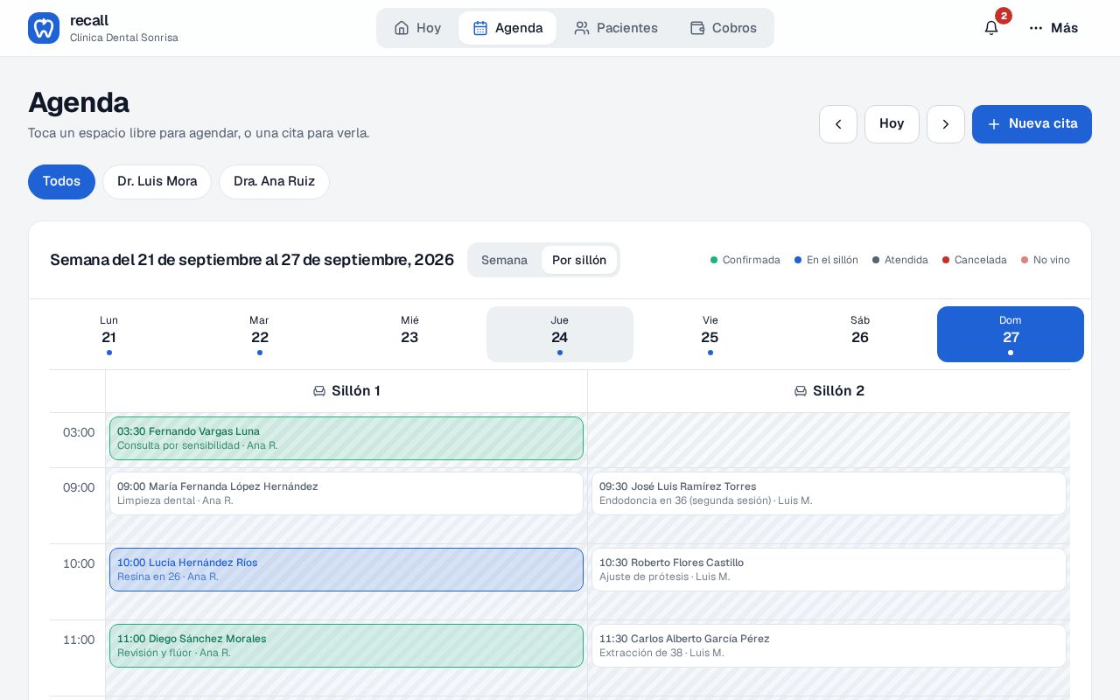Click the Cancelada legend label
The width and height of the screenshot is (1120, 700).
point(981,260)
